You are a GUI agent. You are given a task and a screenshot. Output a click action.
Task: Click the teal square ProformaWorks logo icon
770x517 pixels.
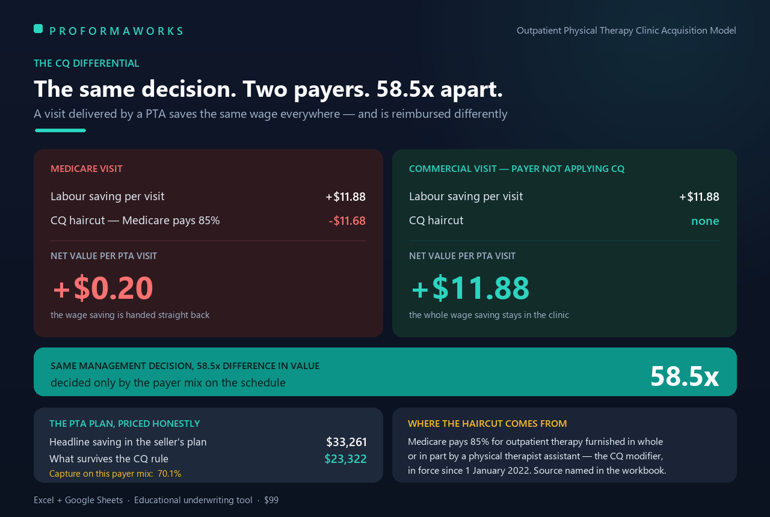[x=38, y=28]
